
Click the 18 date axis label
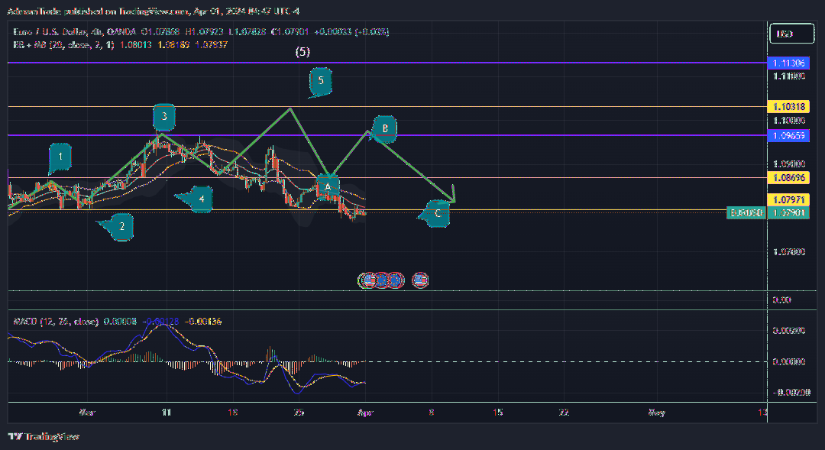232,412
